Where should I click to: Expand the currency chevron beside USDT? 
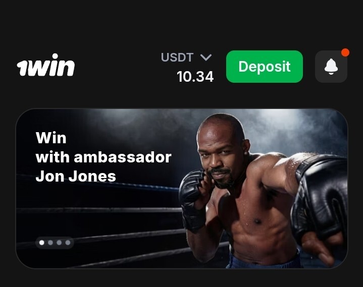pos(206,58)
